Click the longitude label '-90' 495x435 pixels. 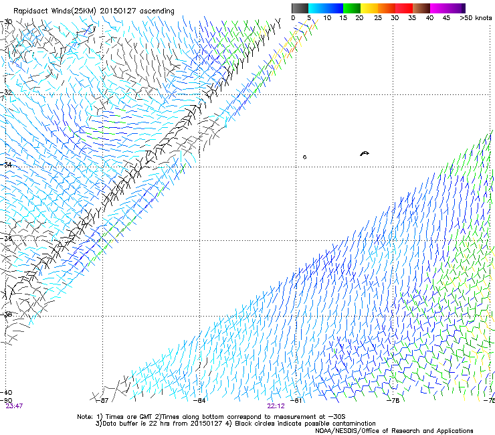point(6,401)
